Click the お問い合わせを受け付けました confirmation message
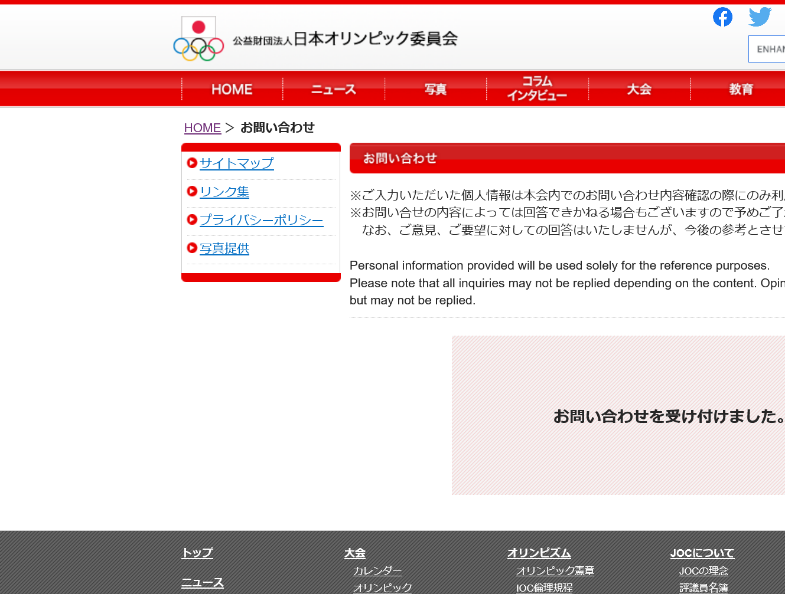Viewport: 785px width, 594px height. [x=669, y=416]
